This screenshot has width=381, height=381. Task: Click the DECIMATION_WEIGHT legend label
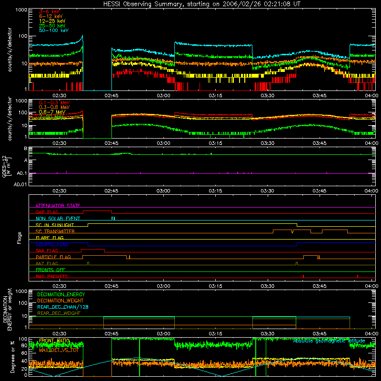60,301
